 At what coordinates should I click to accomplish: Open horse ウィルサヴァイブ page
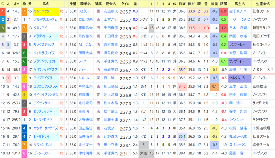click(x=44, y=53)
